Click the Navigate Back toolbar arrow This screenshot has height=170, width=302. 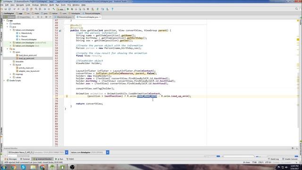(x=45, y=9)
